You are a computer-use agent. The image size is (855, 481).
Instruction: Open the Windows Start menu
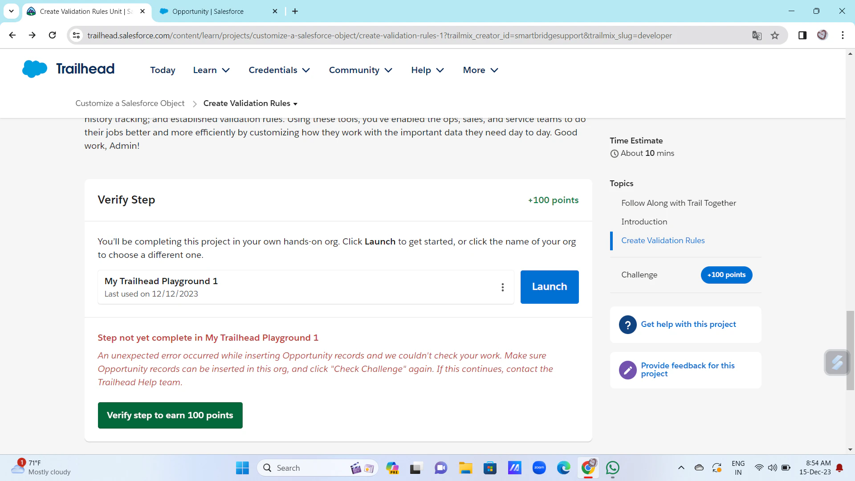coord(242,468)
